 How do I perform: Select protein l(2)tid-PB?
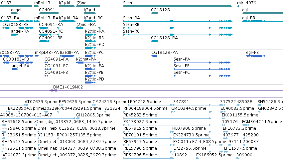tap(90, 76)
